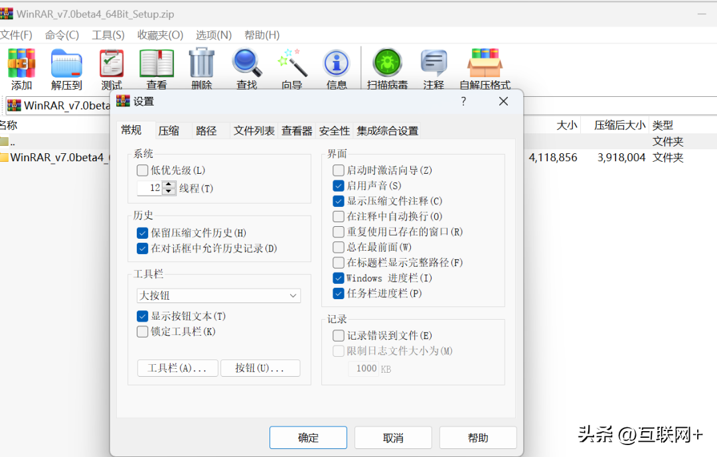Toggle 在对话框中允许历史记录(D)
This screenshot has width=717, height=457.
coord(142,249)
